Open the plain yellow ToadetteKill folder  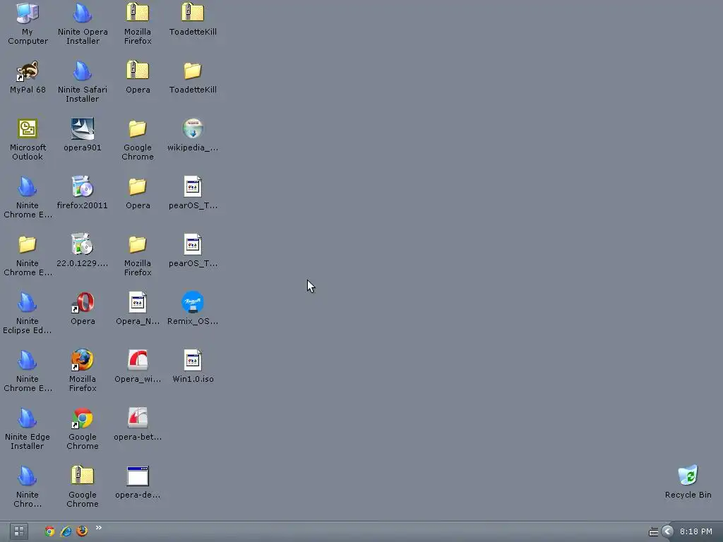click(x=193, y=71)
